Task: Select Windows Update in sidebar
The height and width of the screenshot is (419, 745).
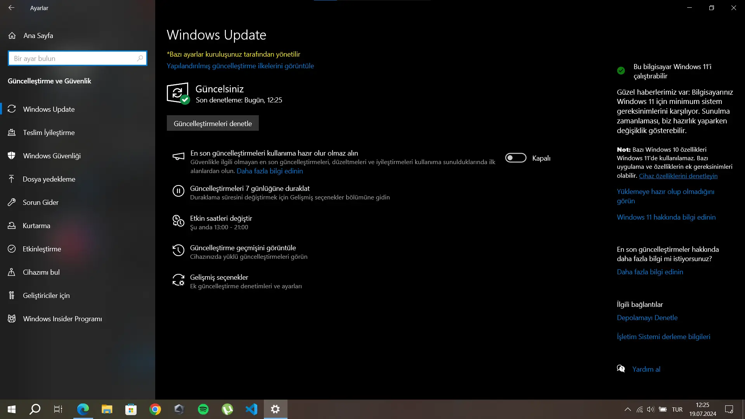Action: point(78,109)
